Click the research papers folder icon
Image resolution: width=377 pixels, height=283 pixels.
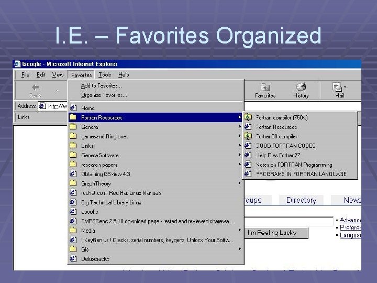point(73,165)
